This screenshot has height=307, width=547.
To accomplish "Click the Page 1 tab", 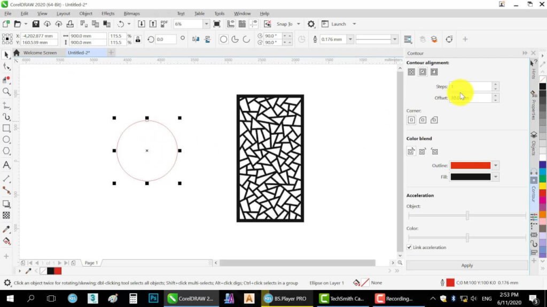I will point(91,263).
